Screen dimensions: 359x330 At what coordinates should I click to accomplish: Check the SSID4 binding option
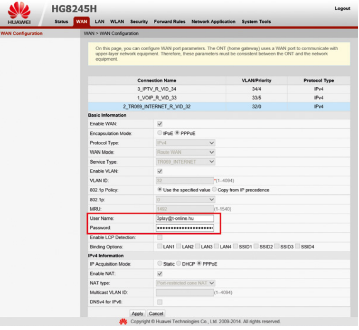click(x=297, y=246)
